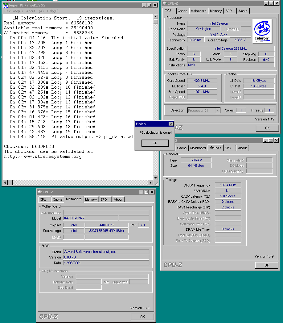Click the memory Type SDRAM field
The width and height of the screenshot is (283, 323).
[196, 160]
